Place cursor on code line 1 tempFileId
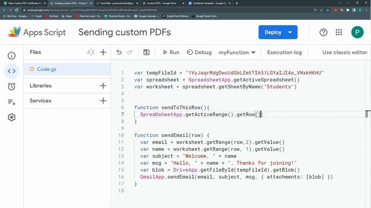This screenshot has height=208, width=371. (x=161, y=73)
